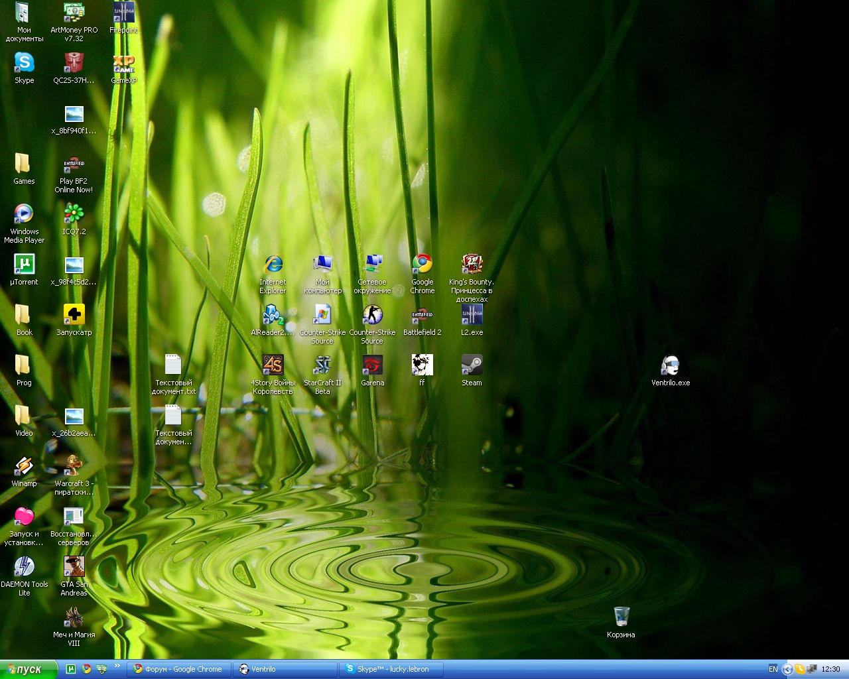
Task: Select the Запуск и установк... heart icon
Action: tap(24, 526)
